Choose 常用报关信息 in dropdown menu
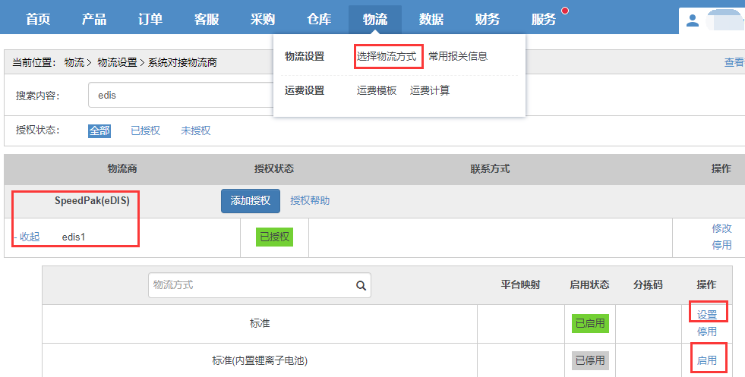Image resolution: width=745 pixels, height=377 pixels. pyautogui.click(x=458, y=56)
